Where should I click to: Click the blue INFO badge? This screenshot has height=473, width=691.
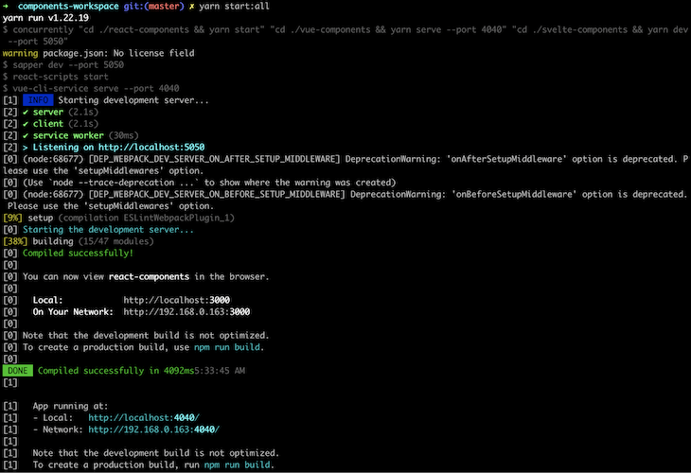tap(38, 100)
